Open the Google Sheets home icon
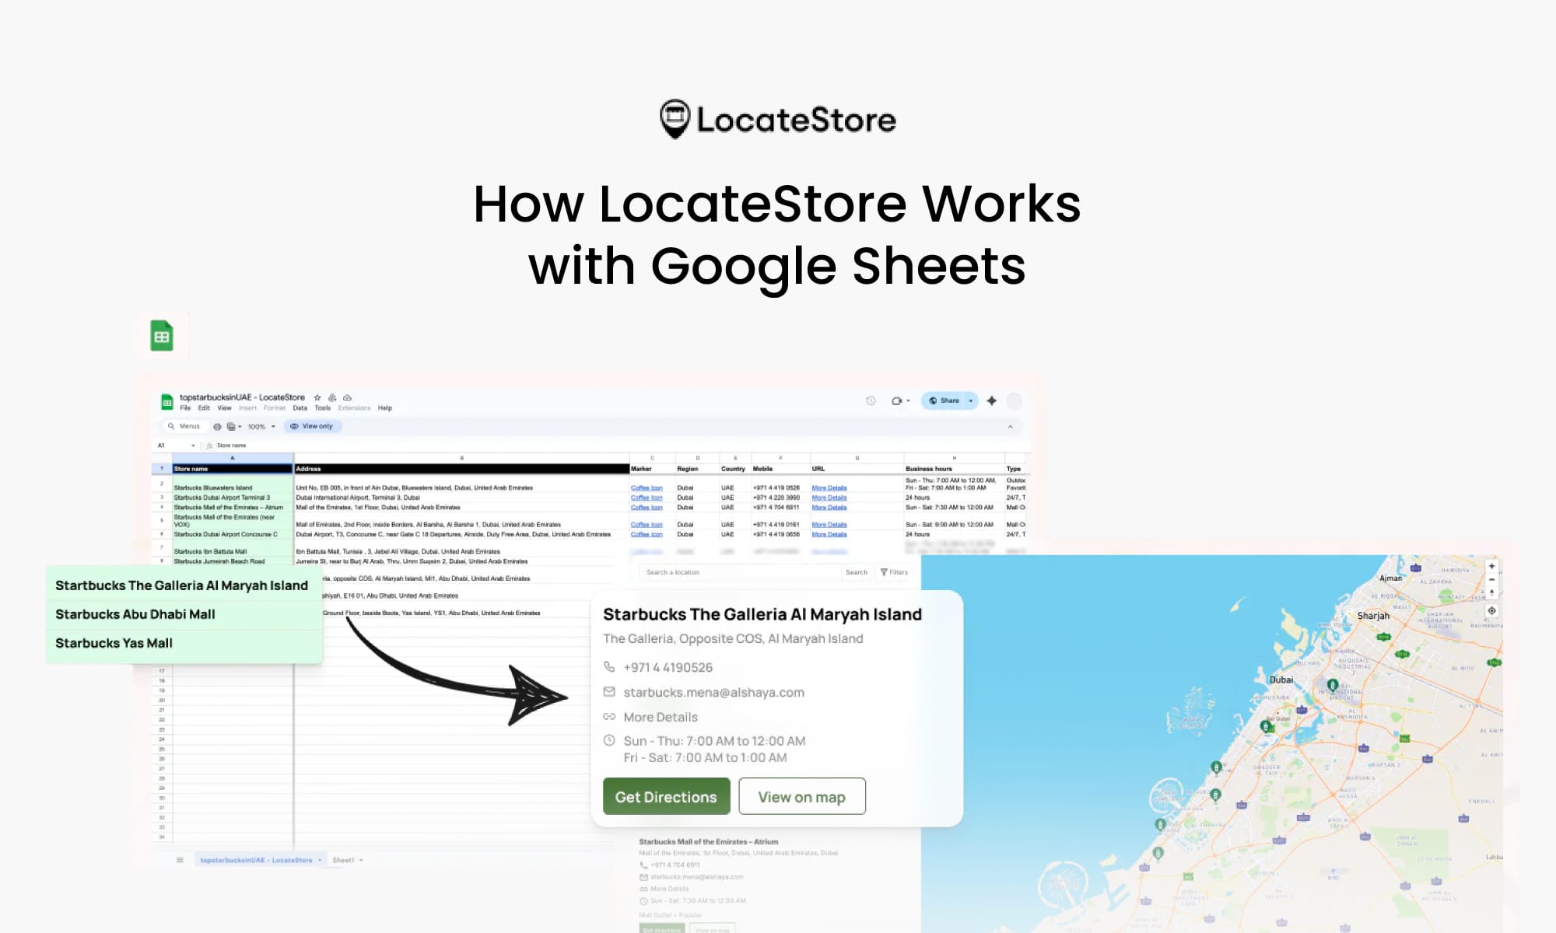 click(166, 402)
